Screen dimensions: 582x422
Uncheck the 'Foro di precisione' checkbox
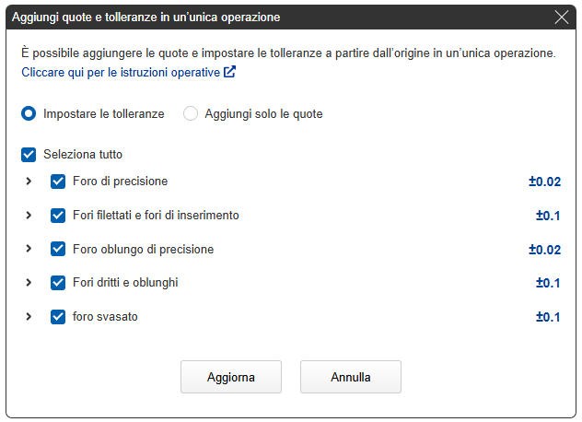click(58, 182)
